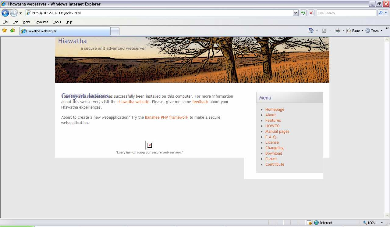
Task: Click the Hiawatha banner title
Action: coord(72,41)
